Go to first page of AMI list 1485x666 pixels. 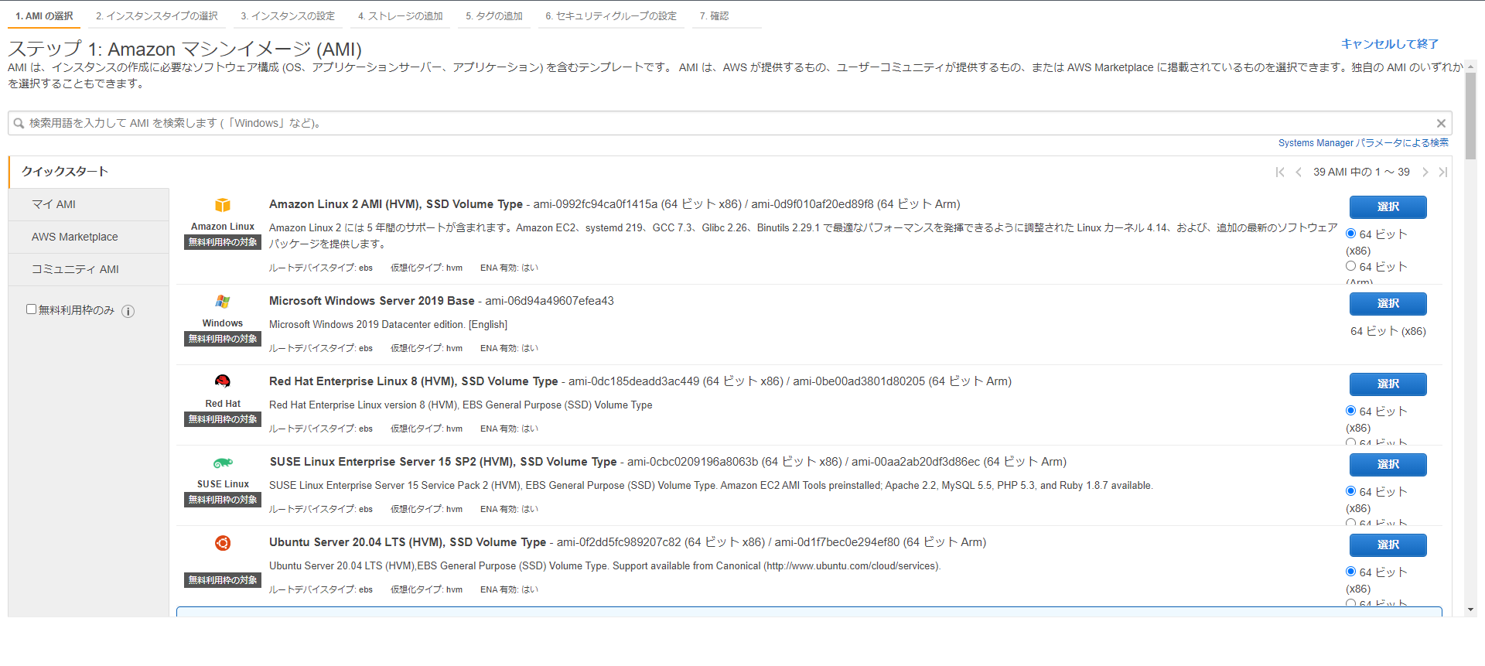pos(1280,172)
